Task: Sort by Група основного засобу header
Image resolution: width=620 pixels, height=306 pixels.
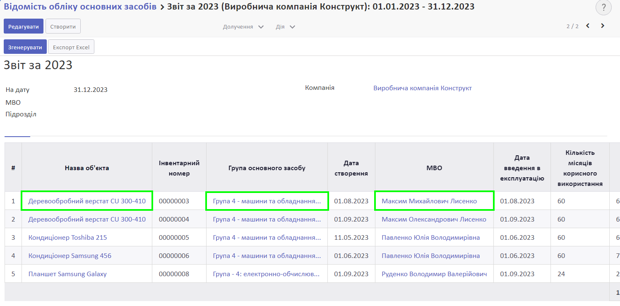Action: click(267, 168)
